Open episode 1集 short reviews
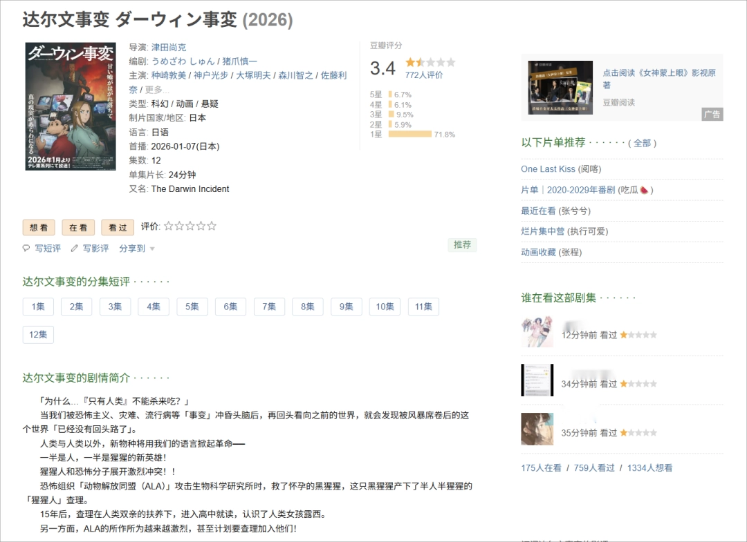This screenshot has height=542, width=747. pos(38,307)
